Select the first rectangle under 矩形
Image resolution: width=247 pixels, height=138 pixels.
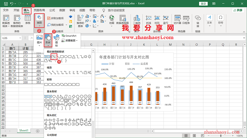[46, 84]
